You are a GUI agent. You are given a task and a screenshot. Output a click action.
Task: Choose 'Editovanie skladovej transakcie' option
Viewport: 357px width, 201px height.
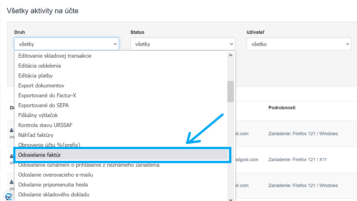[x=55, y=56]
